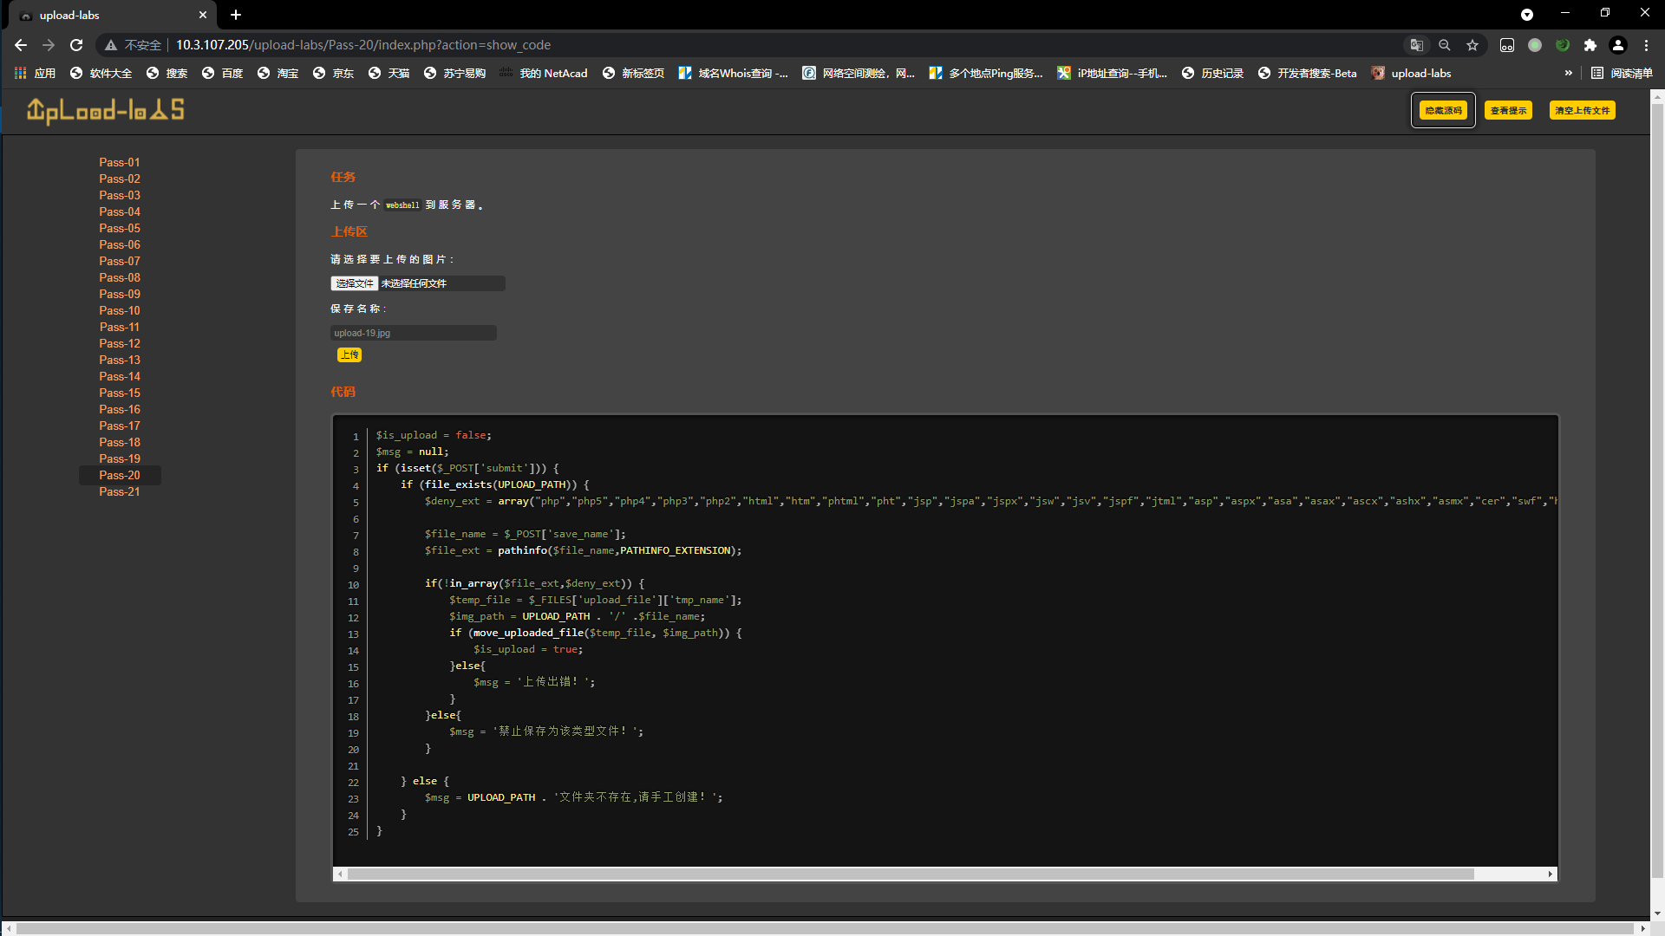Bookmark this page with star icon

[1472, 45]
